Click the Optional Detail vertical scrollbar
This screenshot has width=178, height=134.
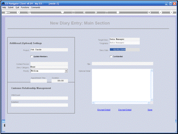click(152, 85)
